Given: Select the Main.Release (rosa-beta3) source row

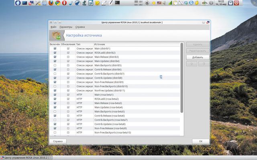Looking at the screenshot, I should click(114, 103).
